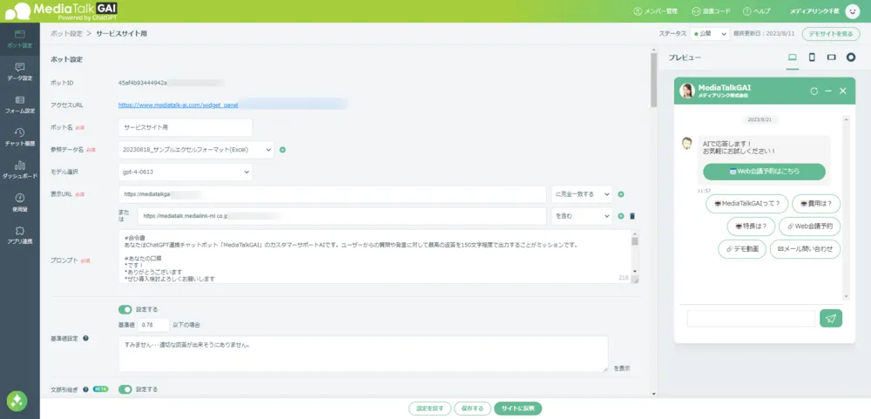The height and width of the screenshot is (419, 871).
Task: Open the ステータス 公開 dropdown
Action: (710, 34)
